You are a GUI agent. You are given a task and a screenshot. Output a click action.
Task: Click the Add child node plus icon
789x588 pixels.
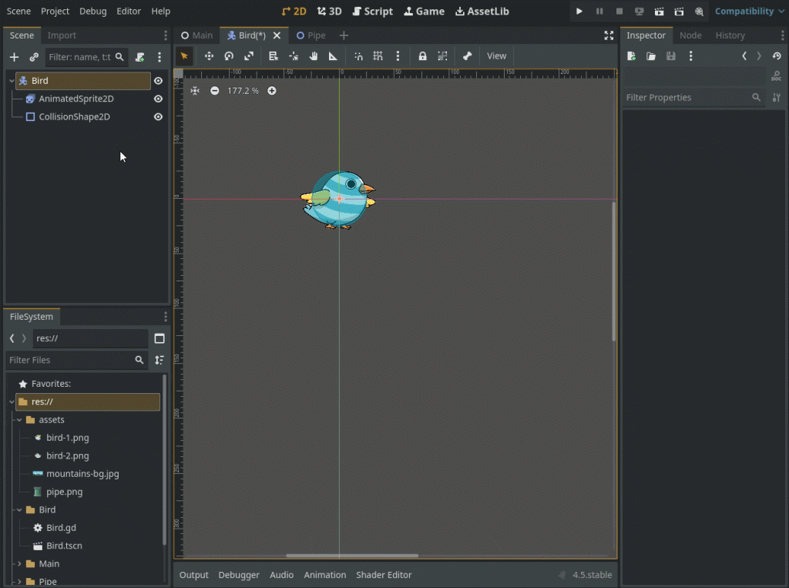point(14,57)
